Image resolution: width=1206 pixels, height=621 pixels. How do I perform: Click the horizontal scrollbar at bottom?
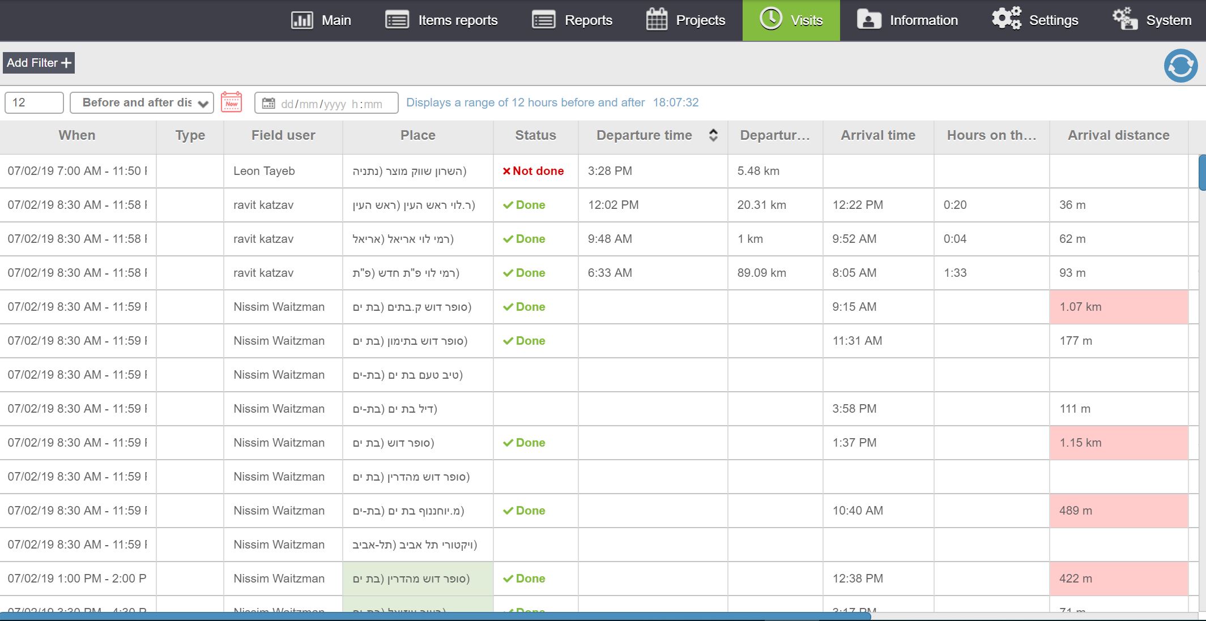[x=436, y=616]
